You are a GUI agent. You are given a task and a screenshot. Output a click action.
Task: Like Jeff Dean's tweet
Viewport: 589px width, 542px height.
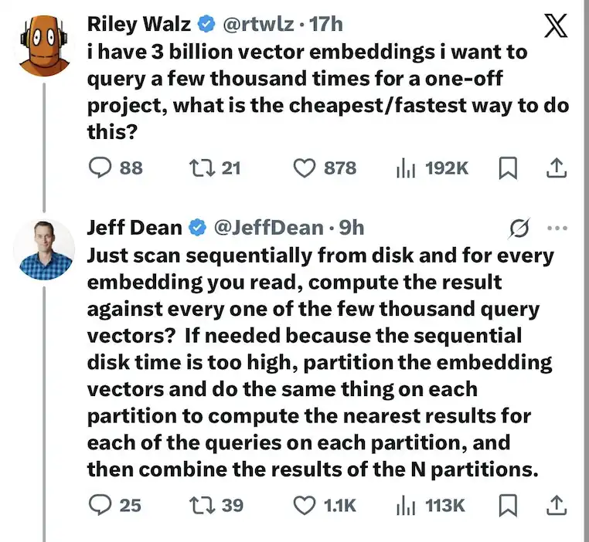tap(307, 505)
